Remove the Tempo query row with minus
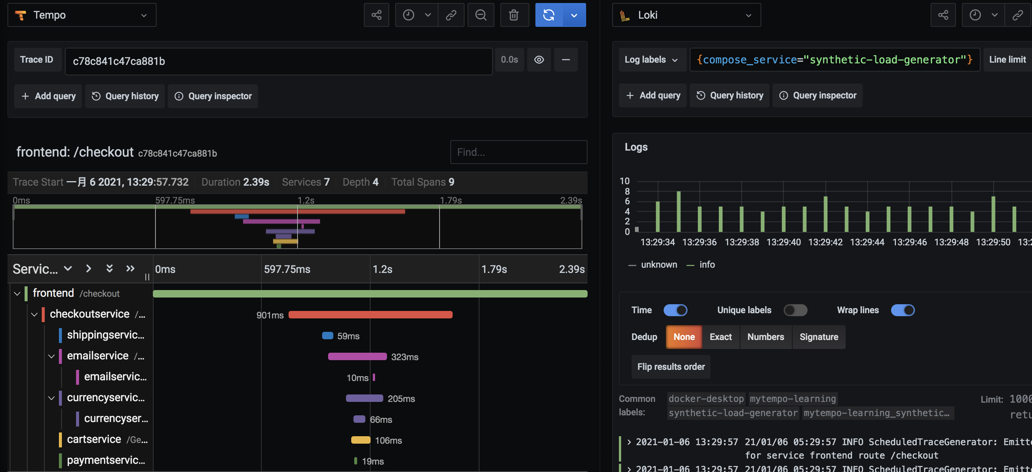The image size is (1032, 472). pyautogui.click(x=566, y=60)
